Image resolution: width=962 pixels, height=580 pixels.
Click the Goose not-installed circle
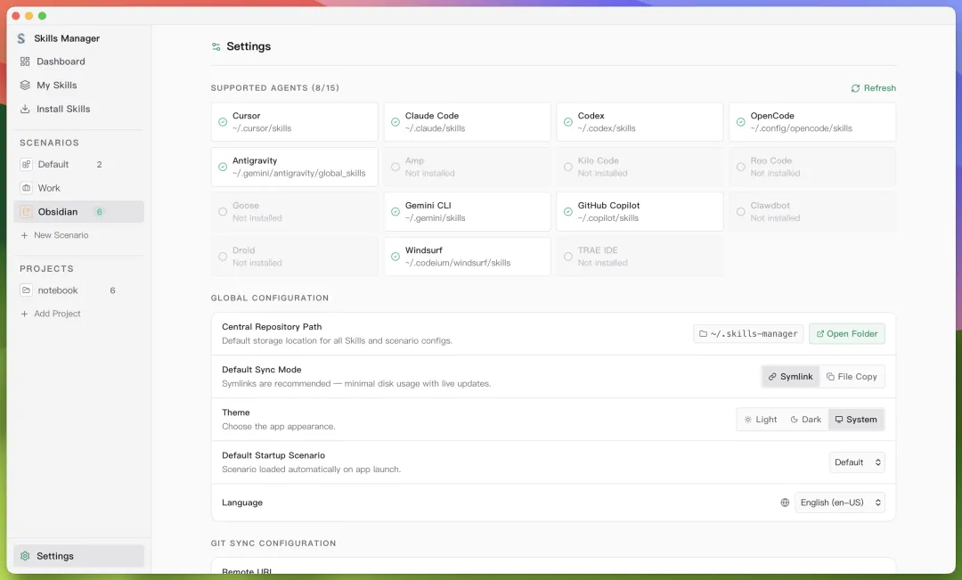coord(223,212)
